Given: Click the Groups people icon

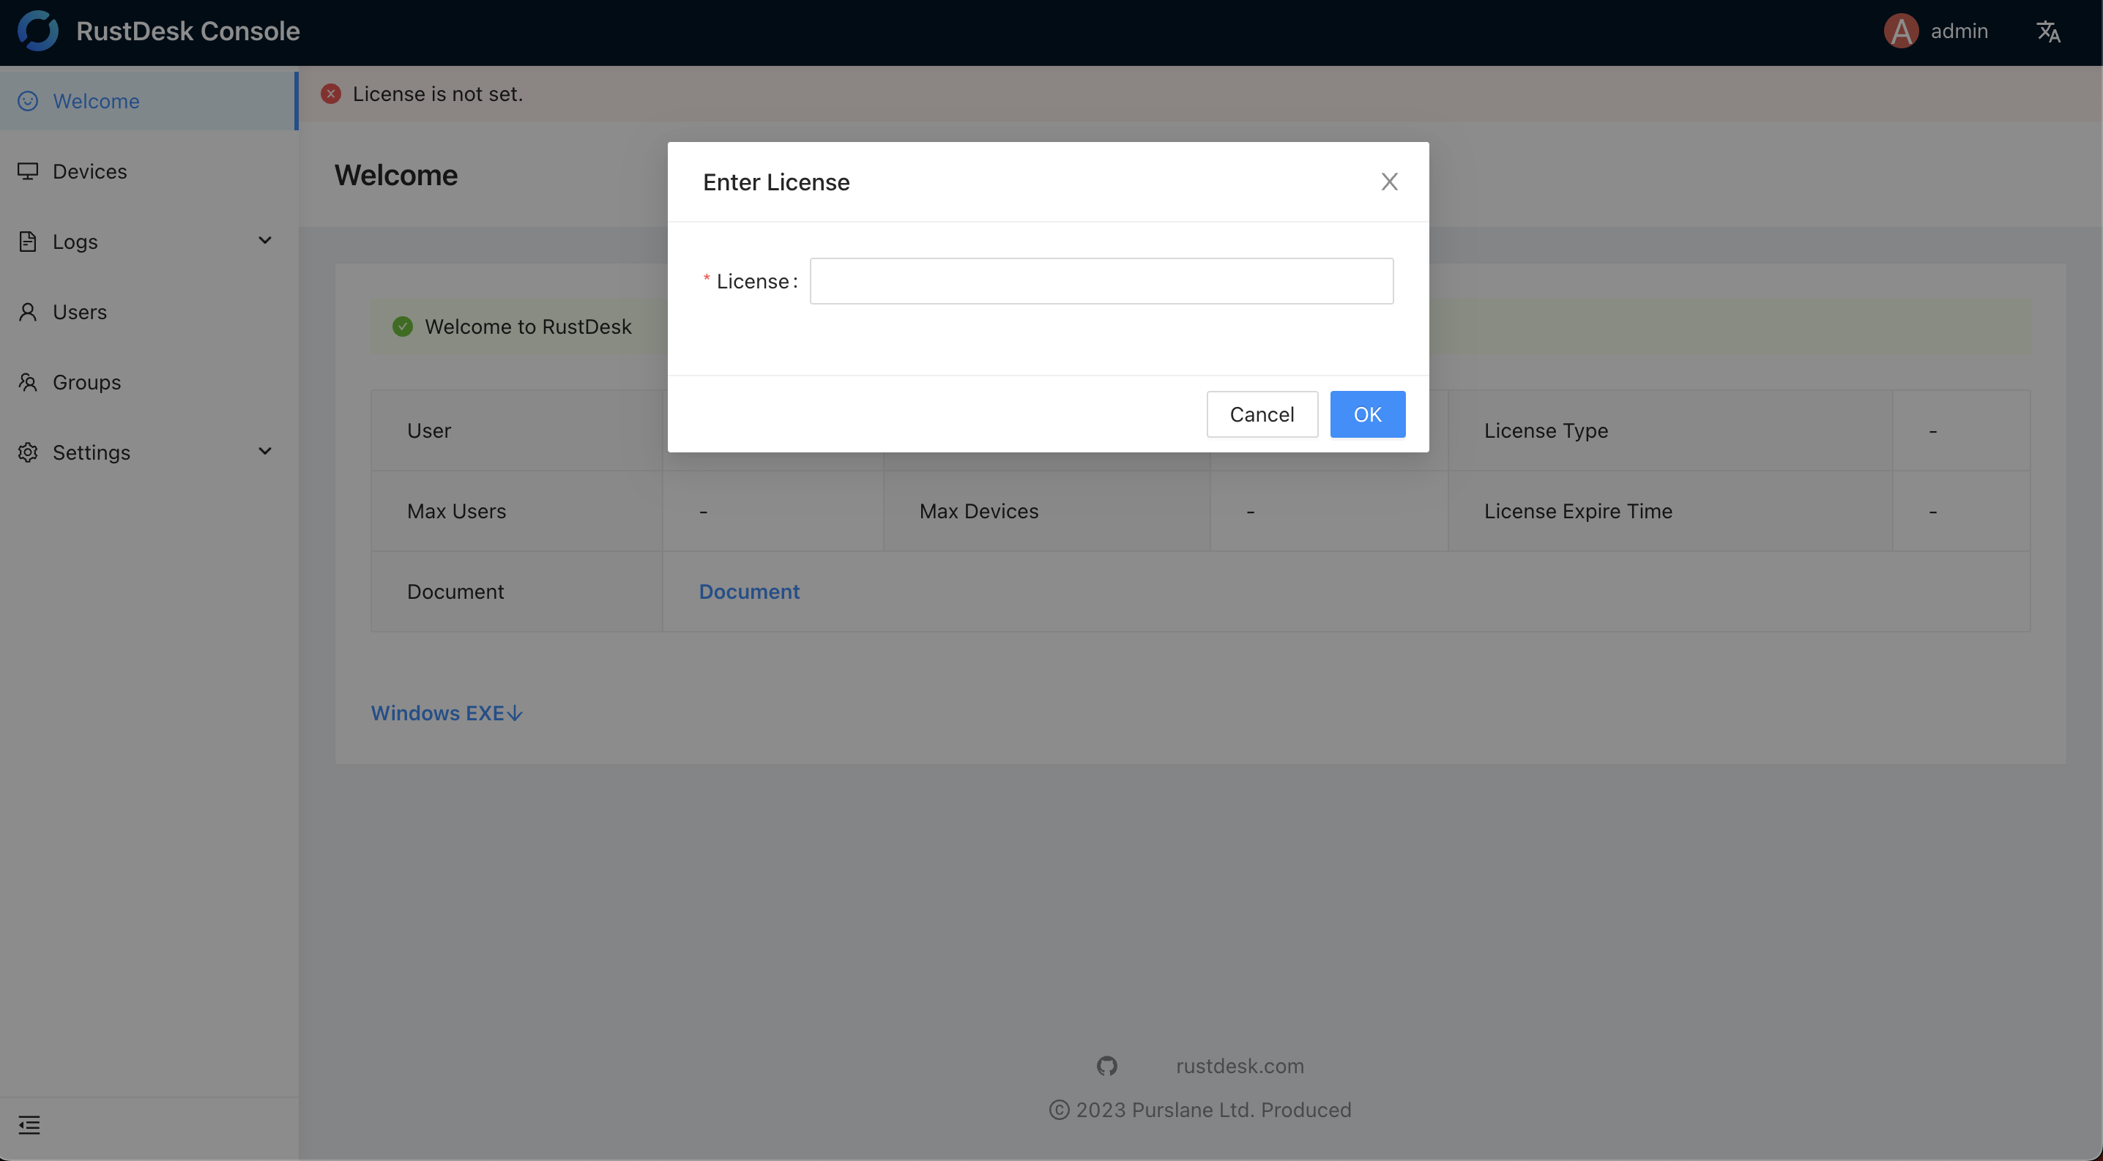Looking at the screenshot, I should [28, 382].
